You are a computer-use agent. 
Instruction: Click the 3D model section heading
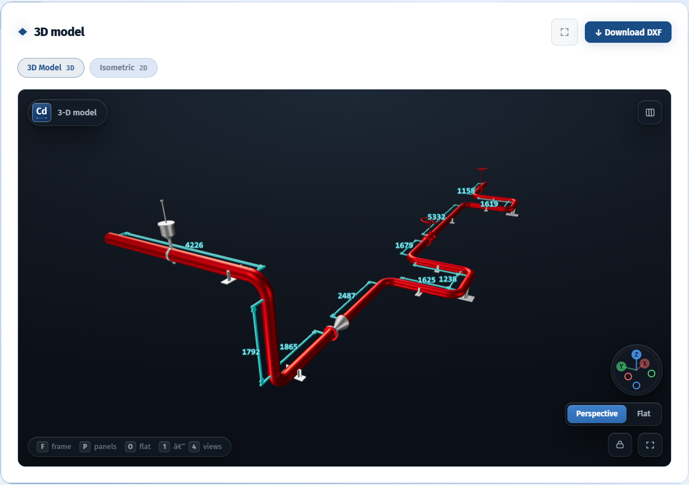click(59, 32)
